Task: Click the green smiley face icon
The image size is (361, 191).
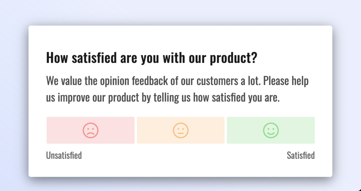Action: tap(271, 130)
